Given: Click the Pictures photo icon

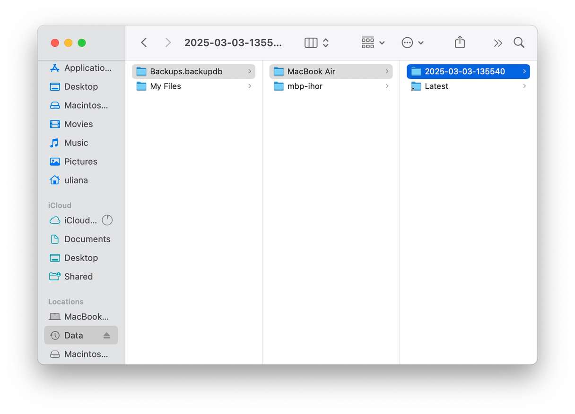Looking at the screenshot, I should (x=55, y=161).
